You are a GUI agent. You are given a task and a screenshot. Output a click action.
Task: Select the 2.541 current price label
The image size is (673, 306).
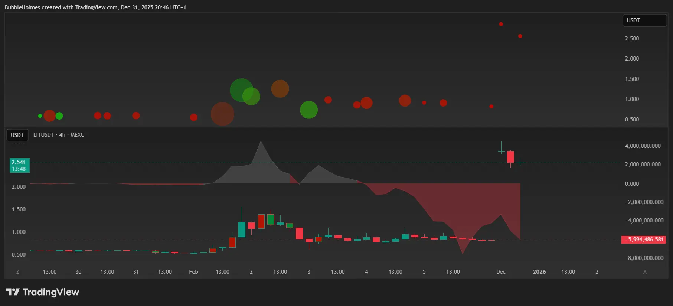coord(19,165)
